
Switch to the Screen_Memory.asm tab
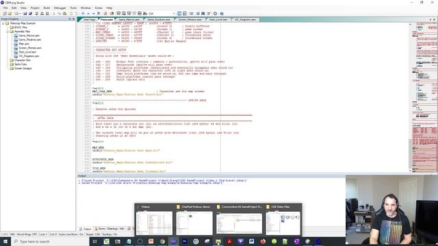tap(190, 20)
